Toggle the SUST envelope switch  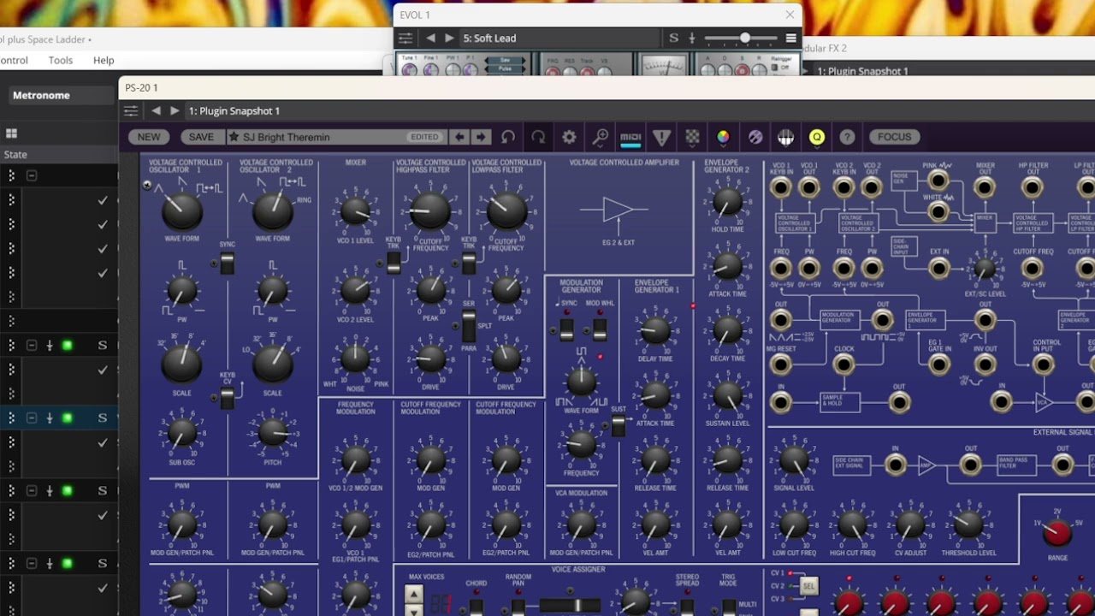pos(618,426)
